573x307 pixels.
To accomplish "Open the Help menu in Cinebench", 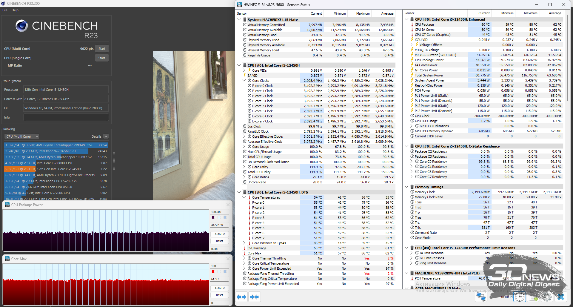I will (x=15, y=10).
